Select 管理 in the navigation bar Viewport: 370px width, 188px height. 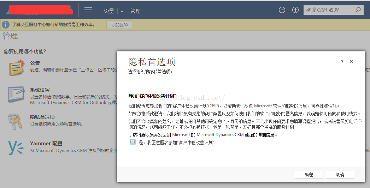135,11
